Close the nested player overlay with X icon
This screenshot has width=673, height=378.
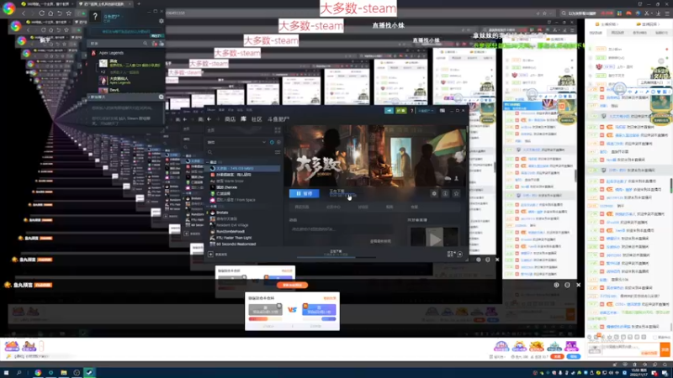578,285
